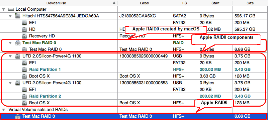Select Raid Partition 1 entry
Image resolution: width=268 pixels, height=121 pixels.
point(45,70)
